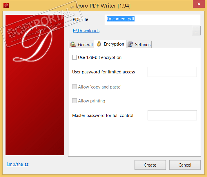Toggle Allow printing checkbox
Image resolution: width=207 pixels, height=177 pixels.
(x=75, y=101)
